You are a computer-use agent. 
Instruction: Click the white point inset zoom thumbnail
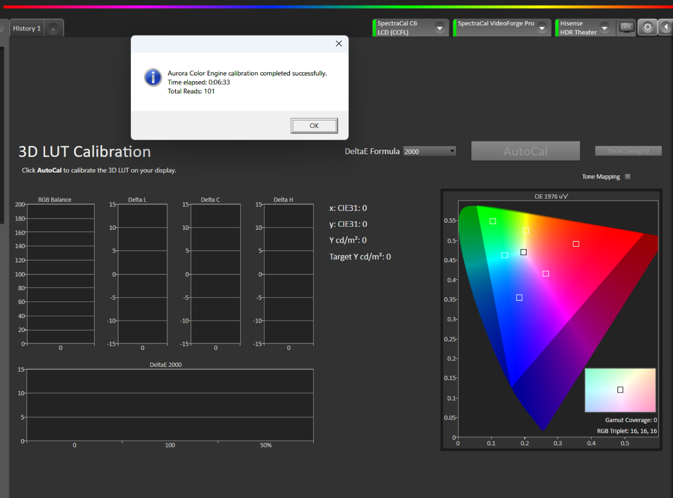620,390
